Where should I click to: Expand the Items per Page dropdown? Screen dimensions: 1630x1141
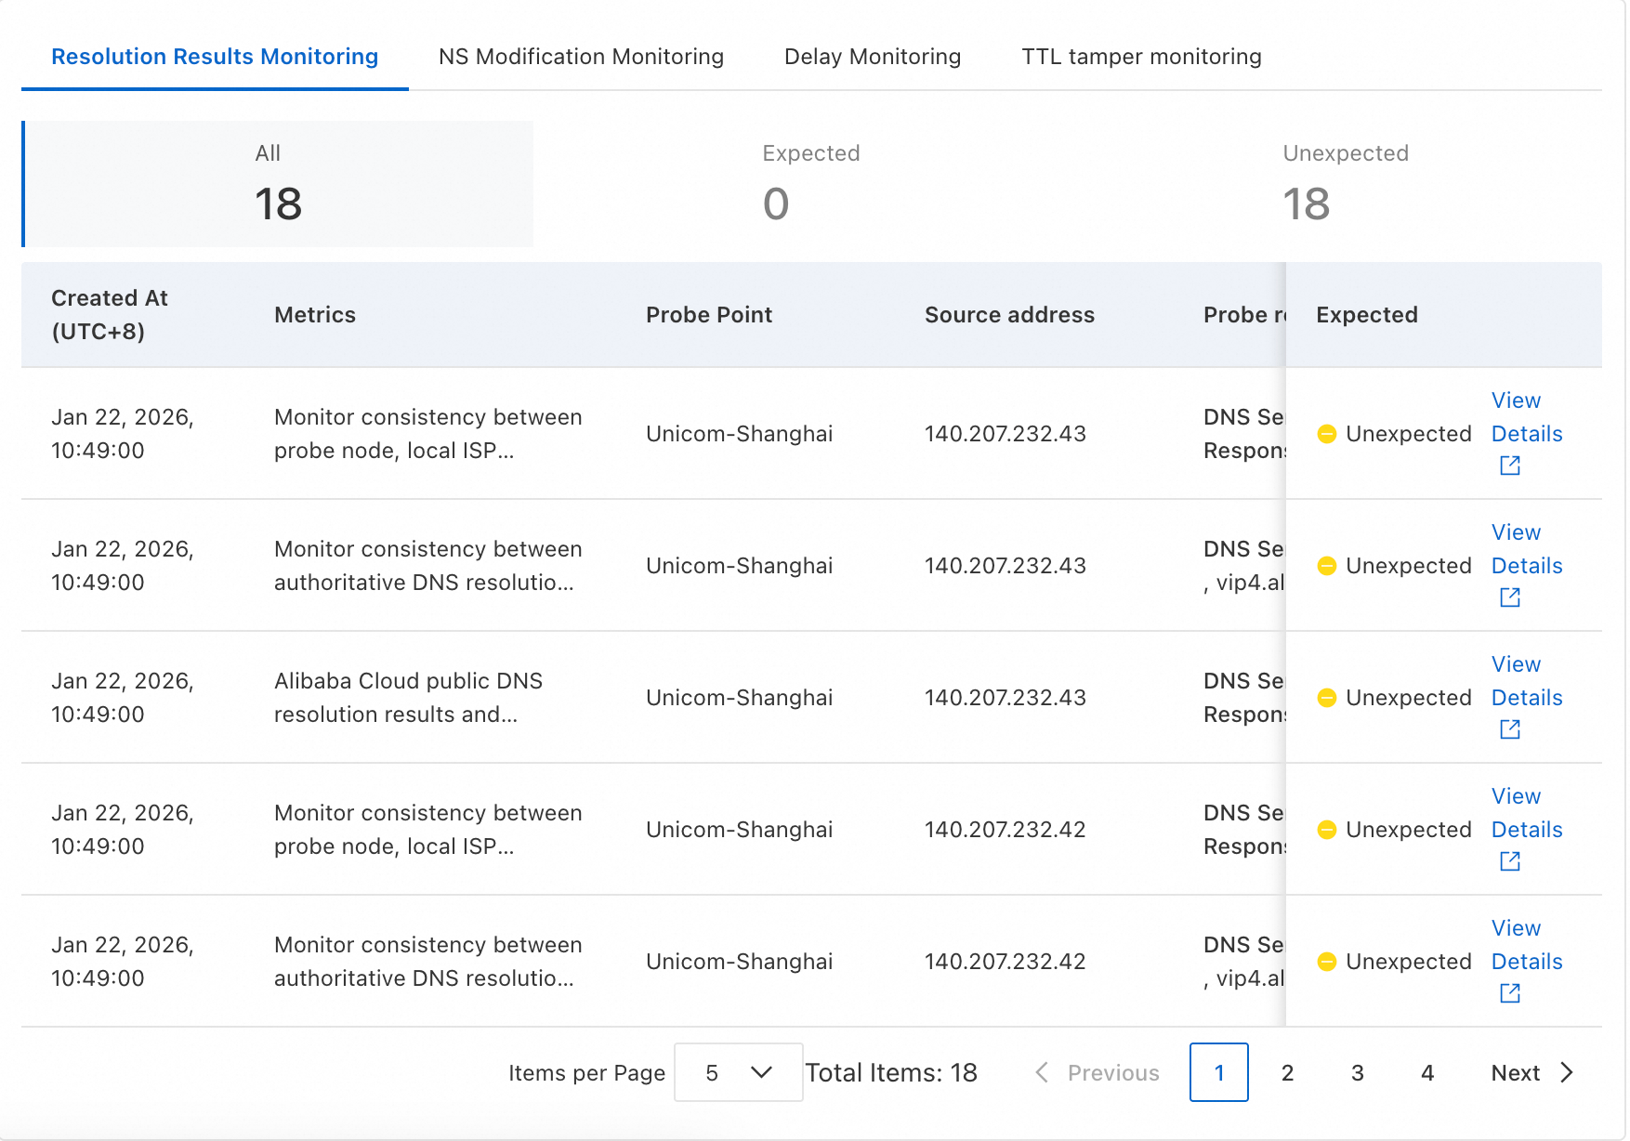[x=738, y=1072]
